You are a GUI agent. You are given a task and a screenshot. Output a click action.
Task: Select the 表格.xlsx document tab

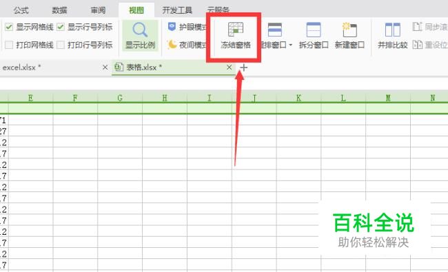point(174,67)
